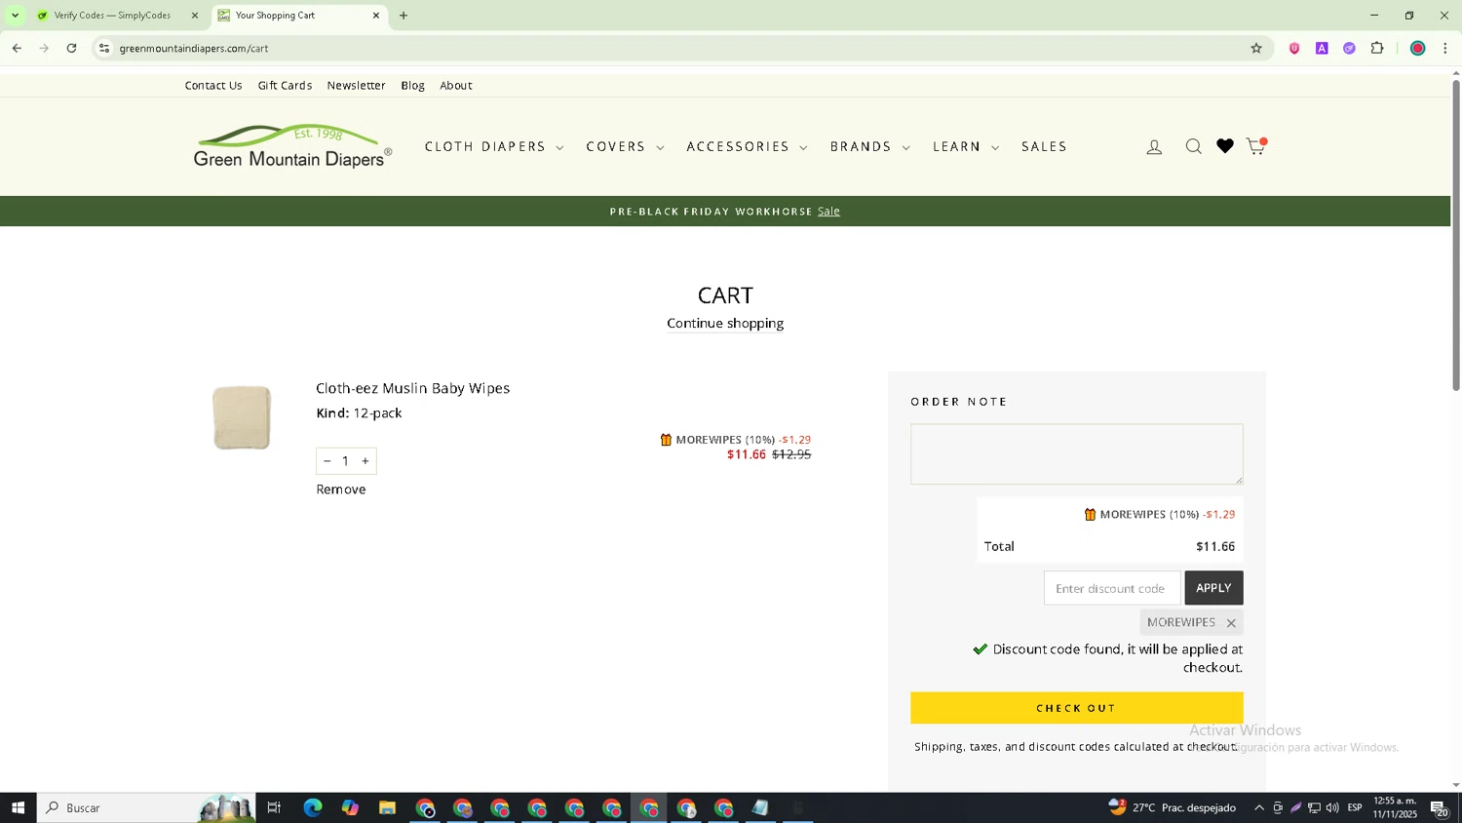The width and height of the screenshot is (1462, 823).
Task: Open Cloth-eez Muslin Baby Wipes product link
Action: (x=413, y=388)
